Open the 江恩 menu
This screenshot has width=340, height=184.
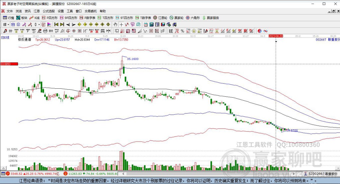tap(37, 11)
